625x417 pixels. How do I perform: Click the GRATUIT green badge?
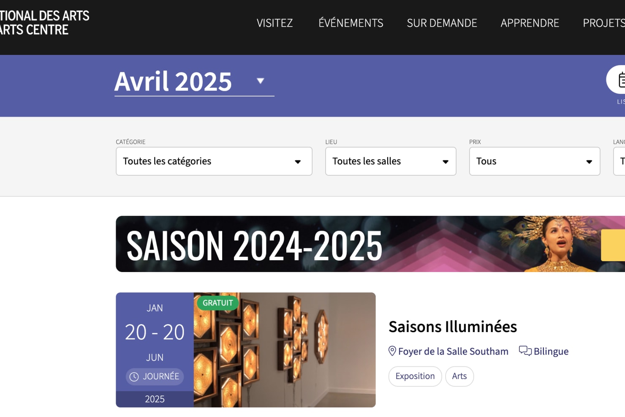[217, 303]
